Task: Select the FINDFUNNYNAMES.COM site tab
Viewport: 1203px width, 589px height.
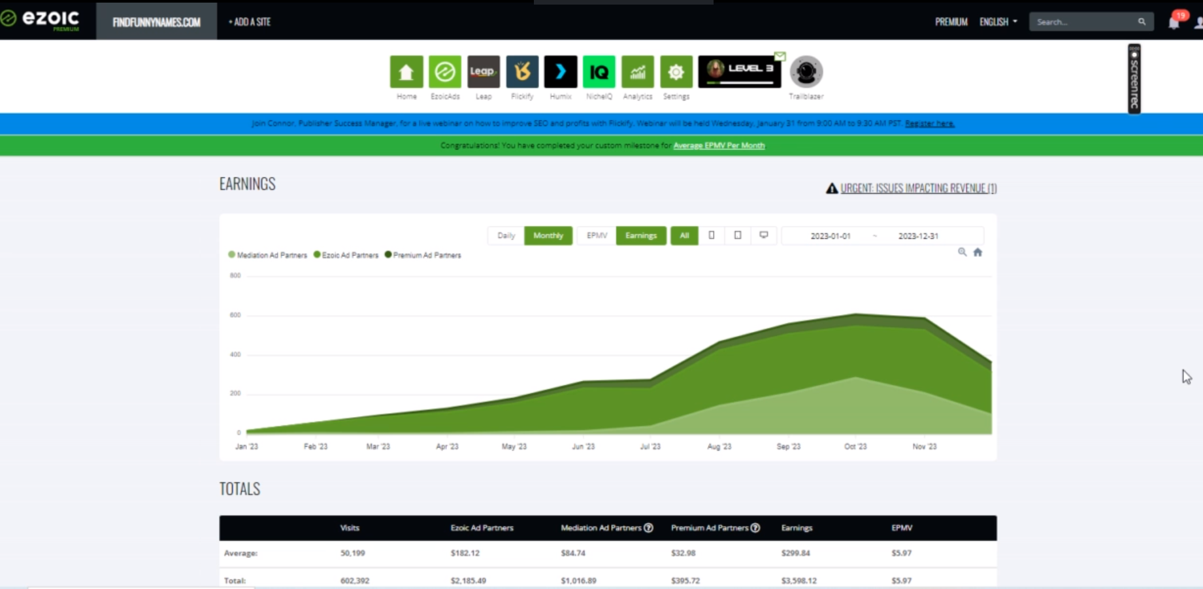Action: coord(156,22)
